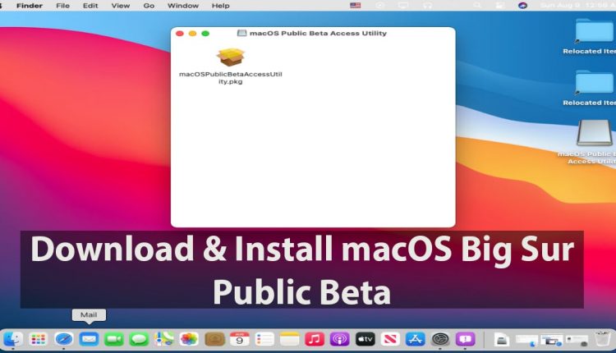Open the Edit menu

pos(90,6)
